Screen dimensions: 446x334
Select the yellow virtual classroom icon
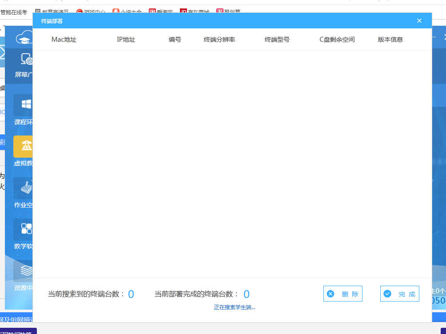[x=23, y=146]
